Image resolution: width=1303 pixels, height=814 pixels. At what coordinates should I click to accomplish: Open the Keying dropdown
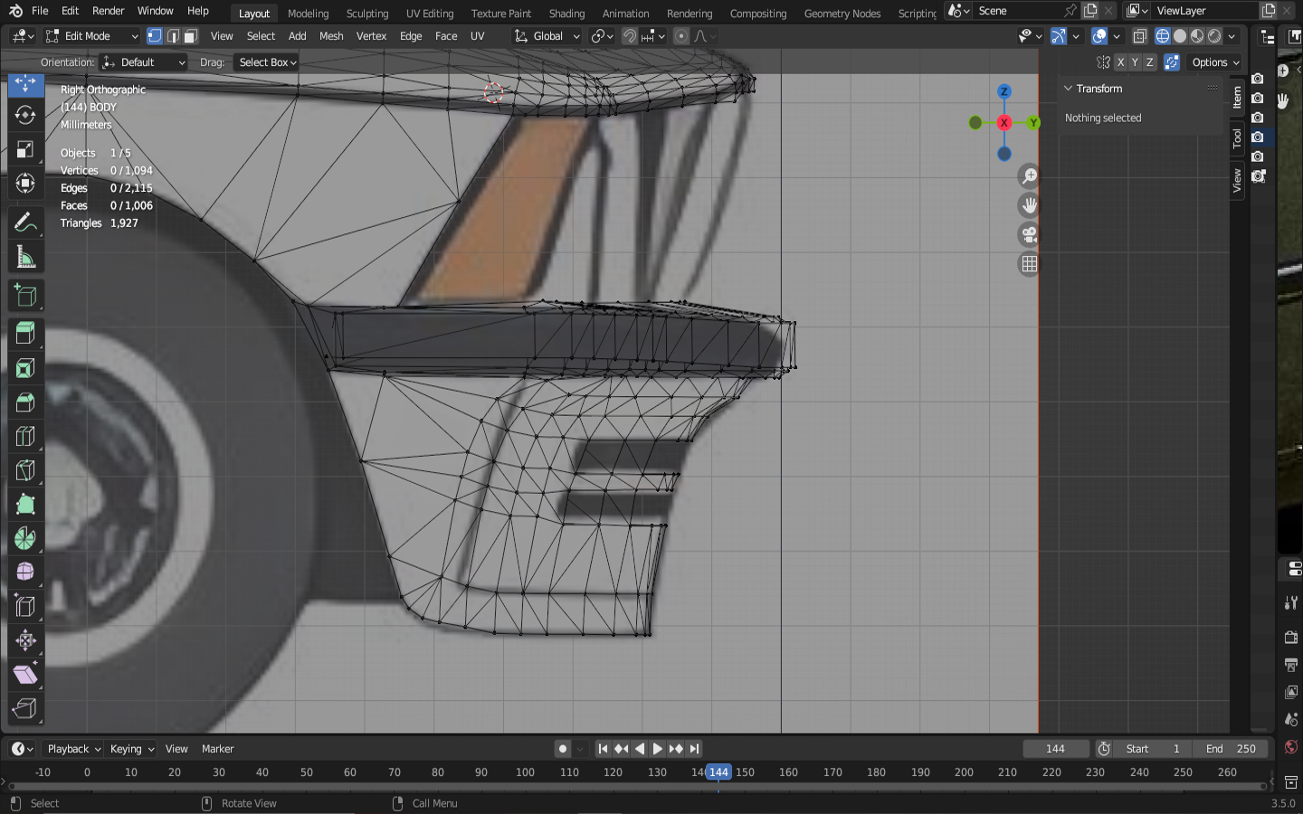click(x=132, y=749)
